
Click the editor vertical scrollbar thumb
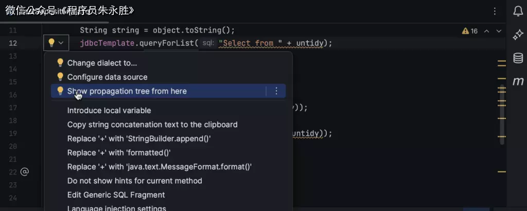[x=502, y=113]
